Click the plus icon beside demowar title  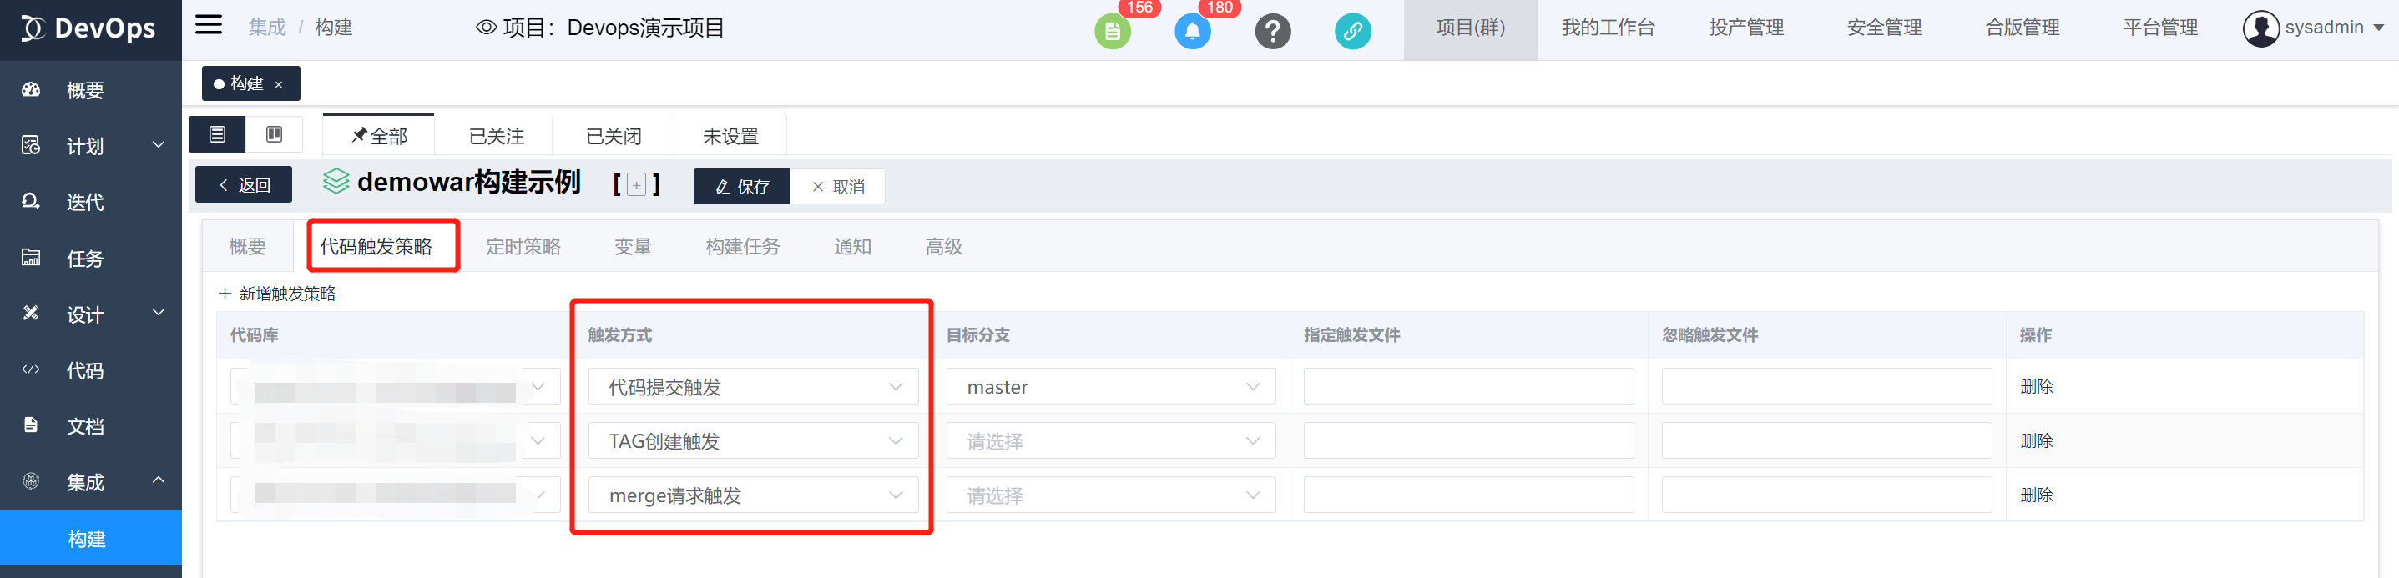point(636,185)
